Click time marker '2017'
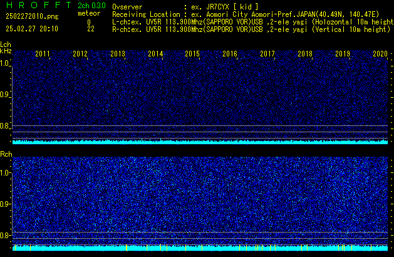The height and width of the screenshot is (257, 394). tap(267, 54)
